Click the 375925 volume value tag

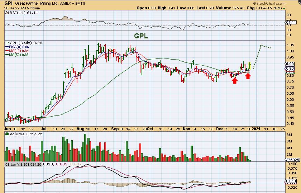(292, 160)
